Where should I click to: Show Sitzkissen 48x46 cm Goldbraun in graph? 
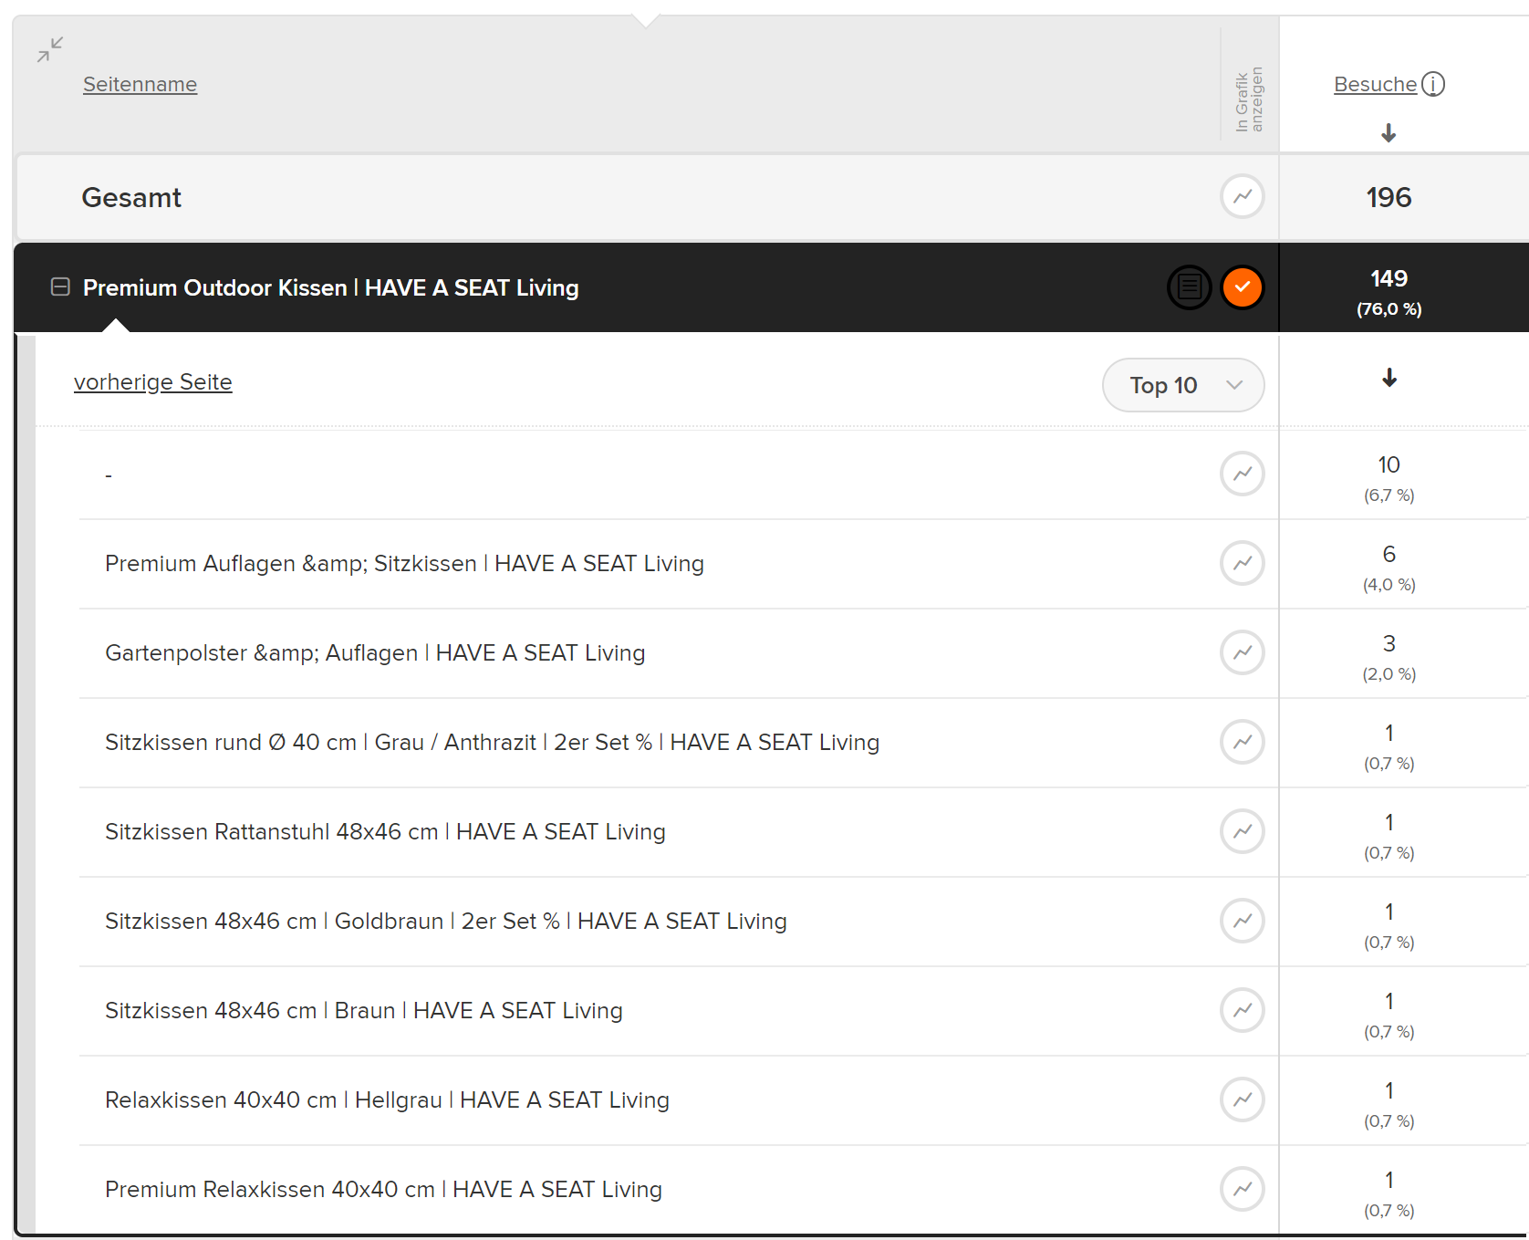pyautogui.click(x=1243, y=921)
